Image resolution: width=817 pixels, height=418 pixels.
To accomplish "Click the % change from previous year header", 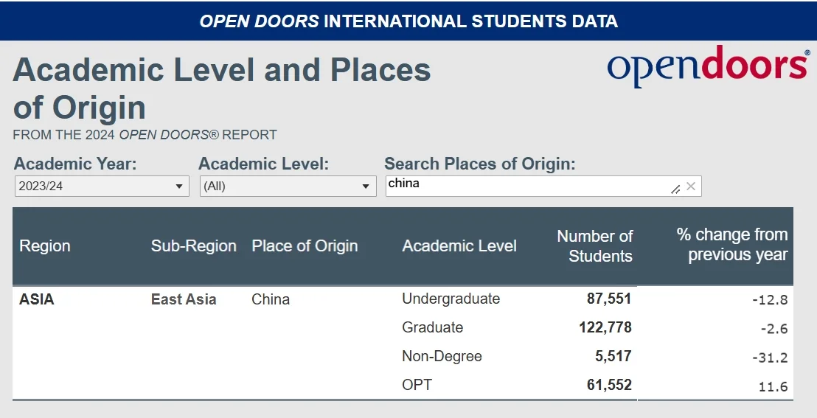I will 732,245.
